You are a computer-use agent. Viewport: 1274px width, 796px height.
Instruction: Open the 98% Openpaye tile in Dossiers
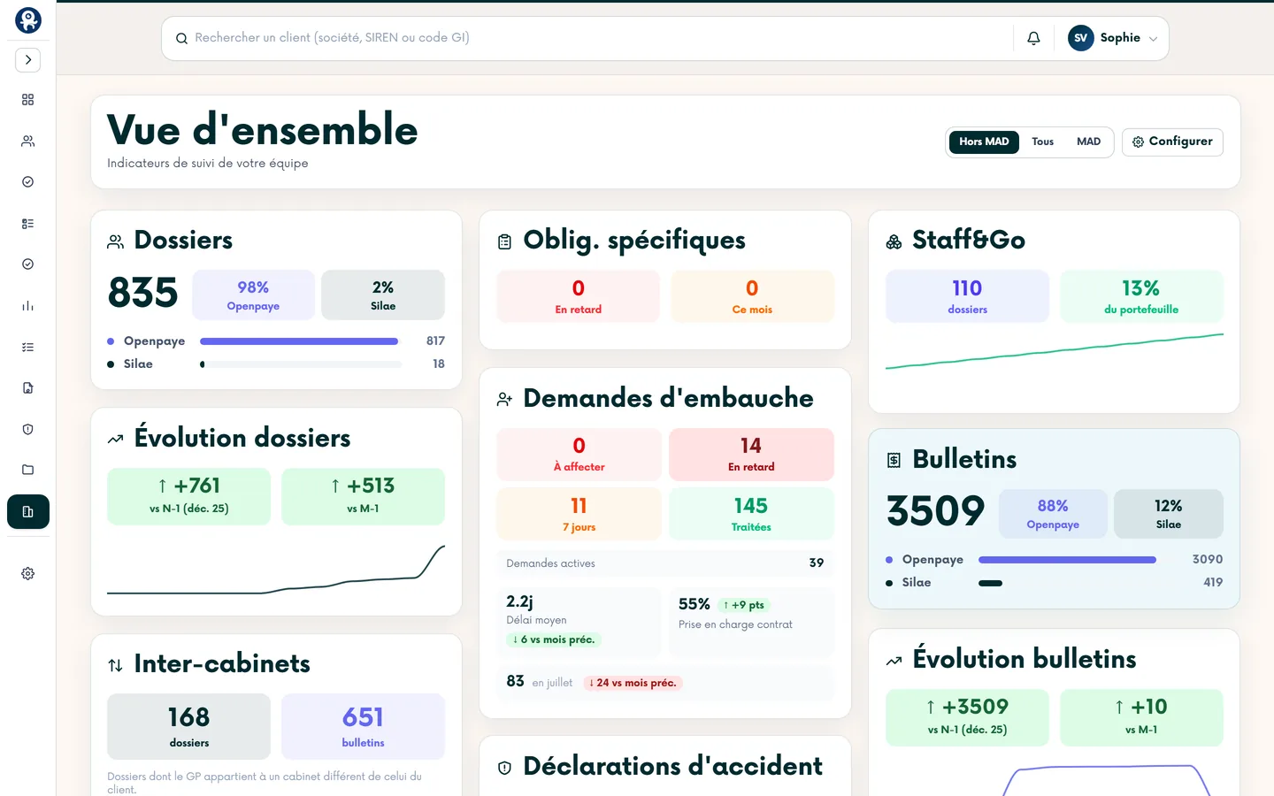(253, 295)
